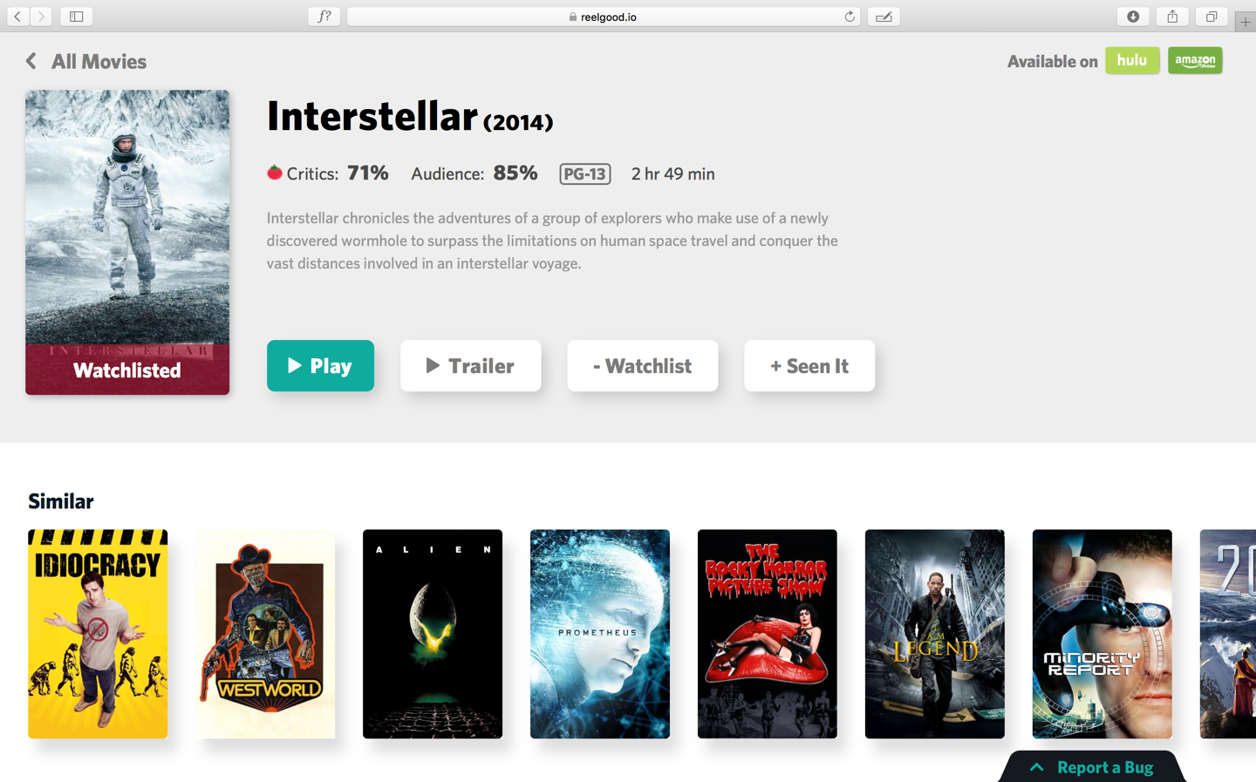Remove Interstellar from Watchlist

tap(642, 365)
